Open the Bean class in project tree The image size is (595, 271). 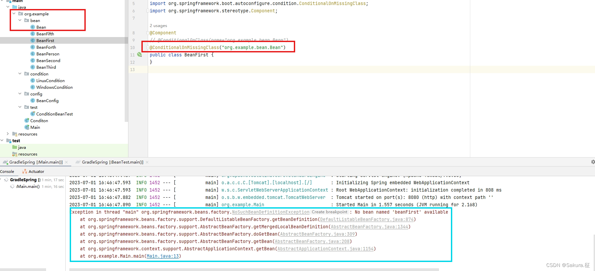point(41,27)
